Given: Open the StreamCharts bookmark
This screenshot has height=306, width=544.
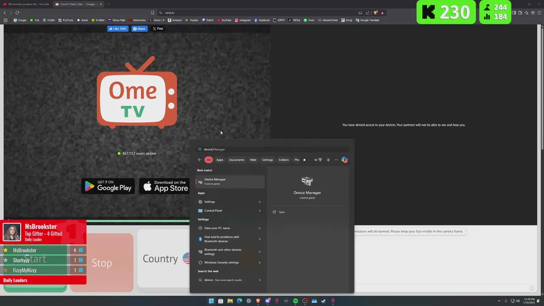Looking at the screenshot, I should (x=327, y=20).
